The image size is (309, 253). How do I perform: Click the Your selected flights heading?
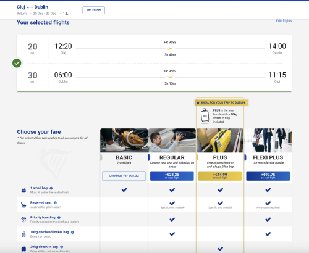[x=43, y=22]
